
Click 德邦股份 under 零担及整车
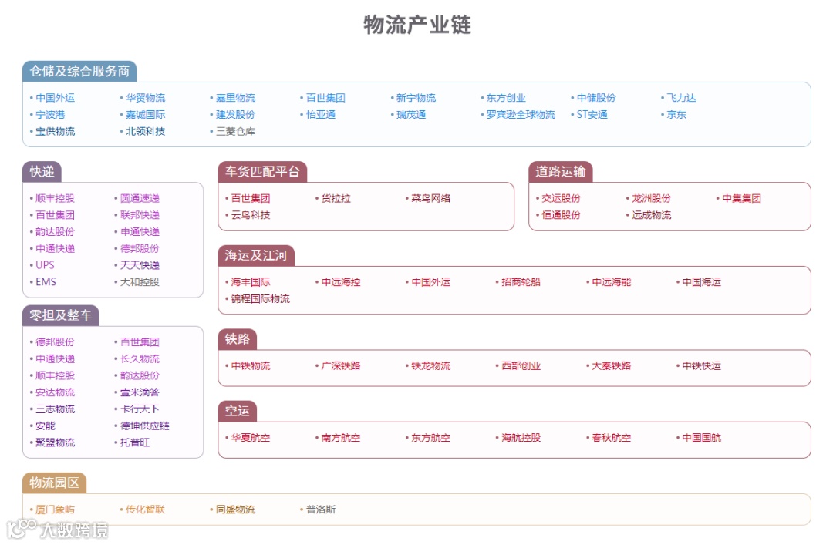[x=54, y=341]
